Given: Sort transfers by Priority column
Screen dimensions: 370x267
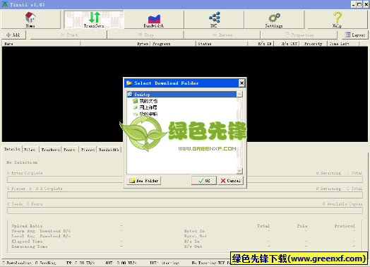Looking at the screenshot, I should pos(314,44).
